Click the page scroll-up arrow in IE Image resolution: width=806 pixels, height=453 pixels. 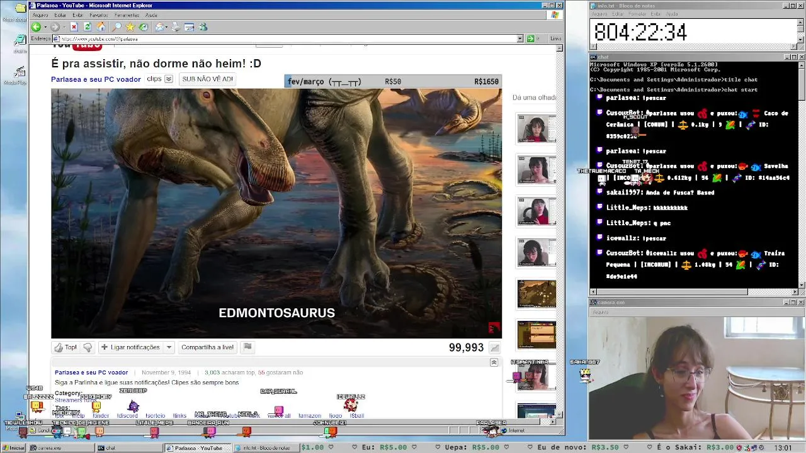coord(560,48)
